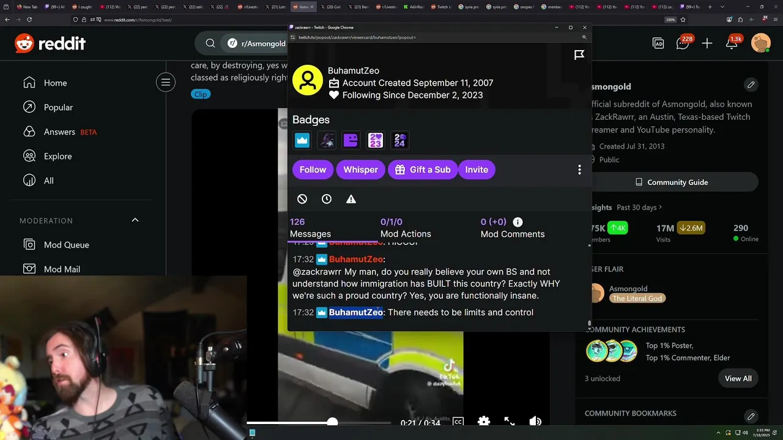
Task: Open All in Reddit sidebar
Action: pos(48,181)
